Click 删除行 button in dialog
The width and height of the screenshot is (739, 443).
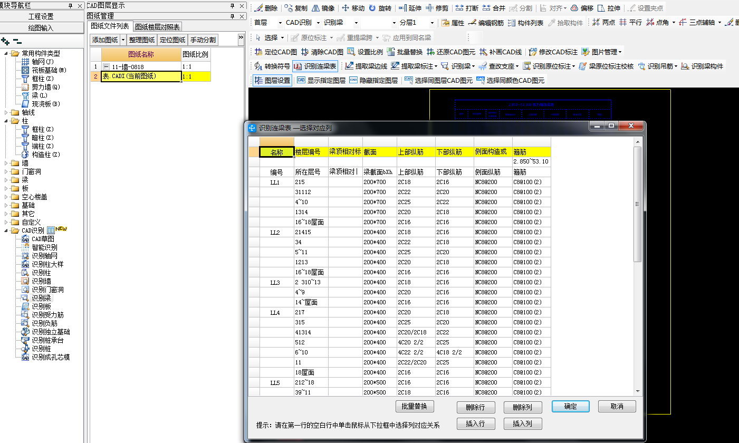(476, 407)
